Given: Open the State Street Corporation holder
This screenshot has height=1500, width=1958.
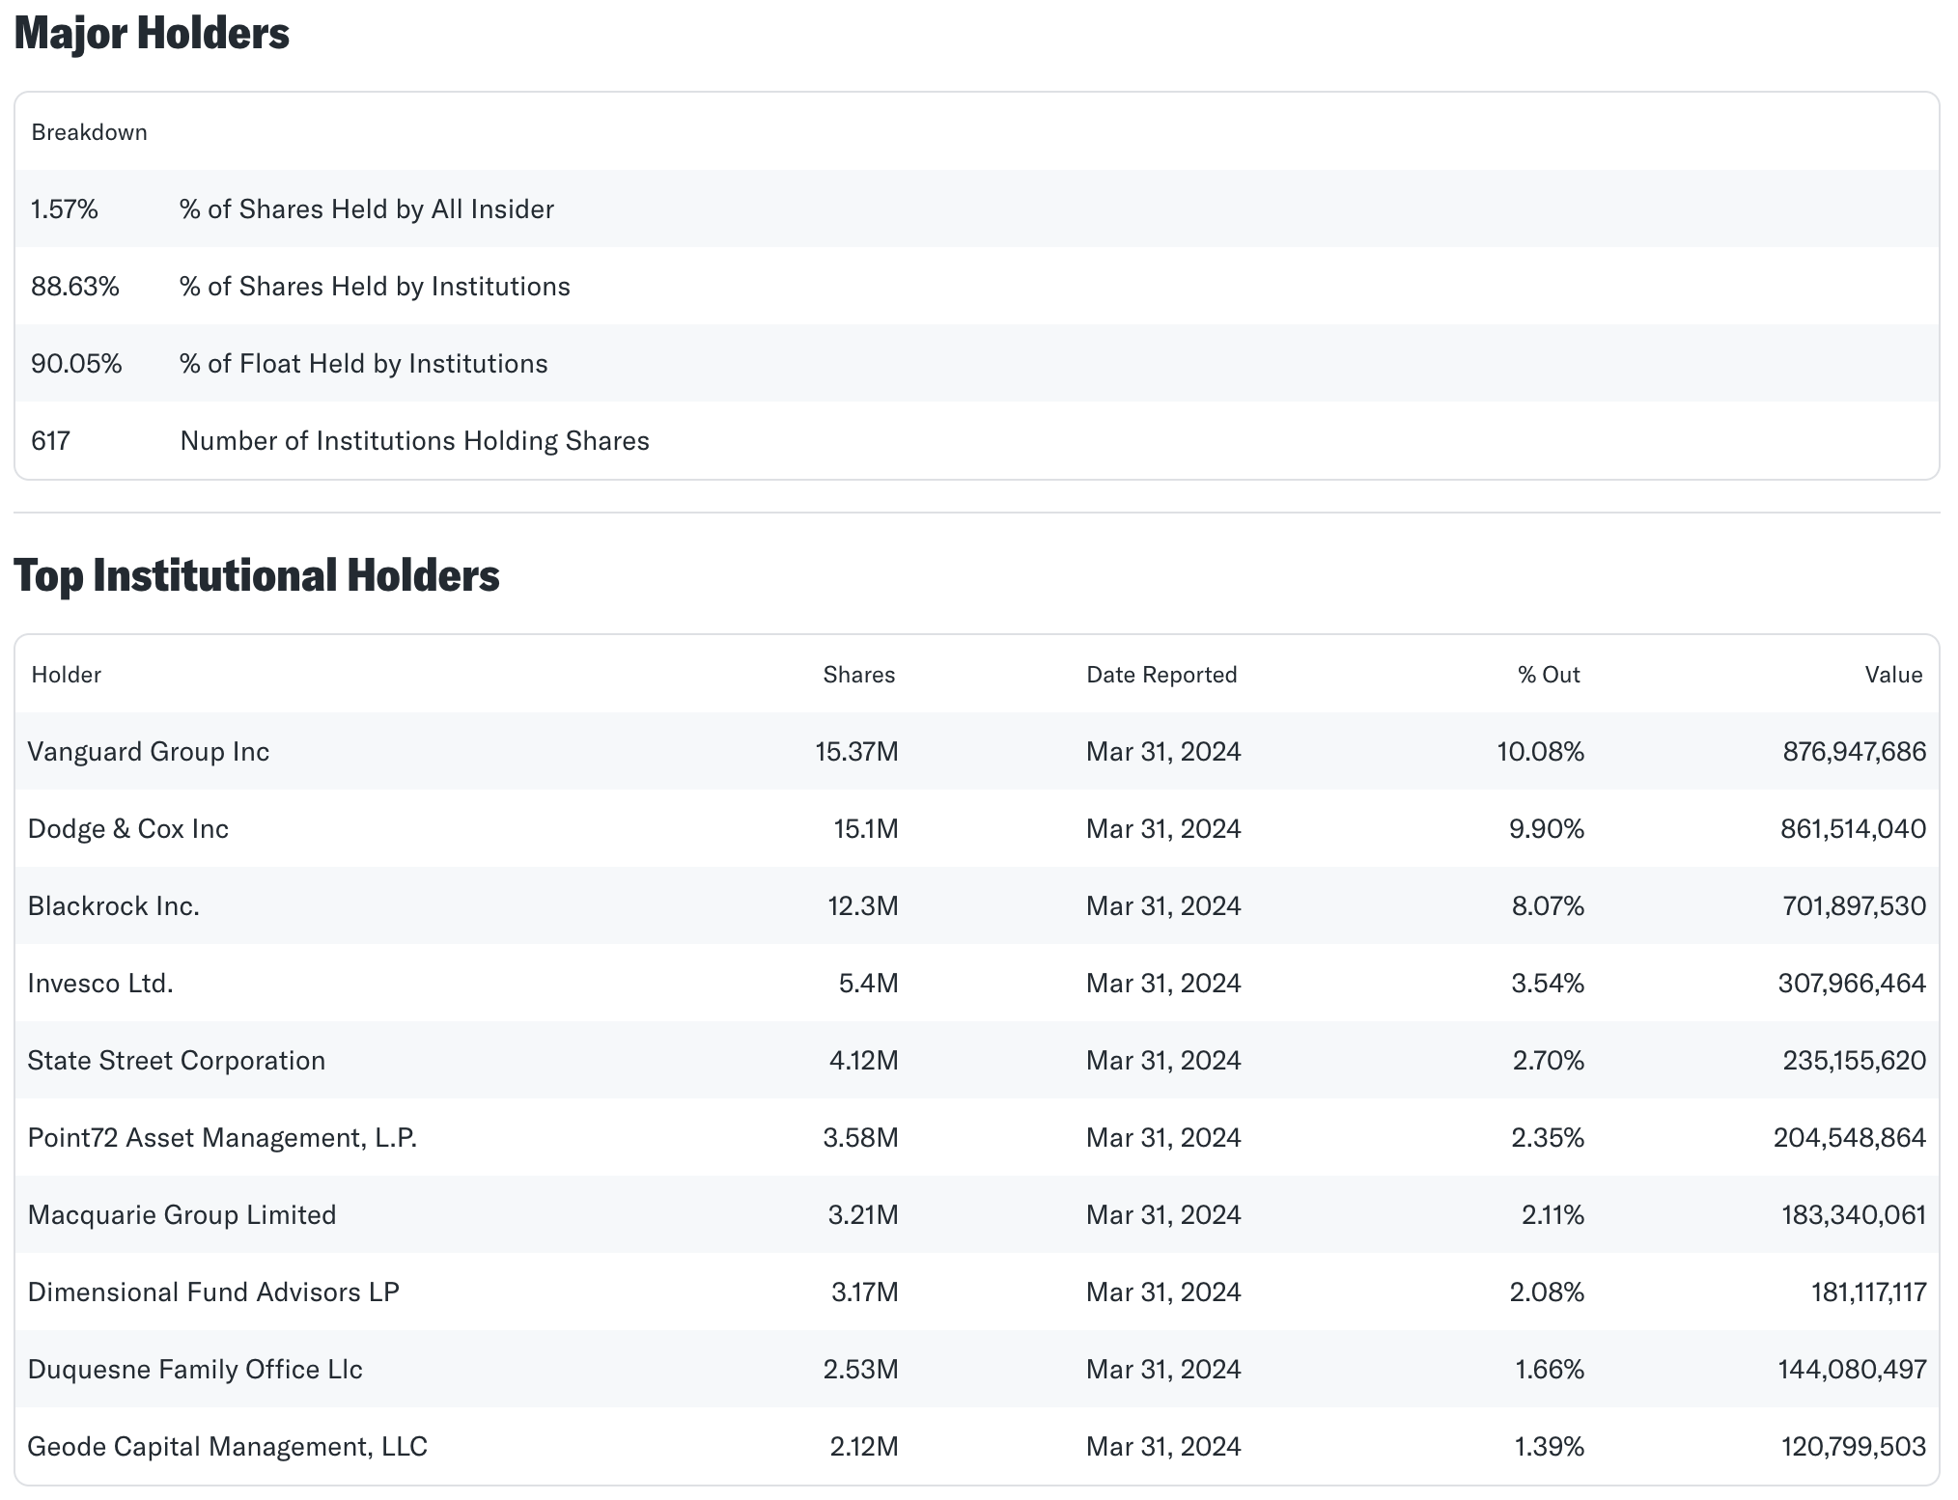Looking at the screenshot, I should coord(177,1061).
